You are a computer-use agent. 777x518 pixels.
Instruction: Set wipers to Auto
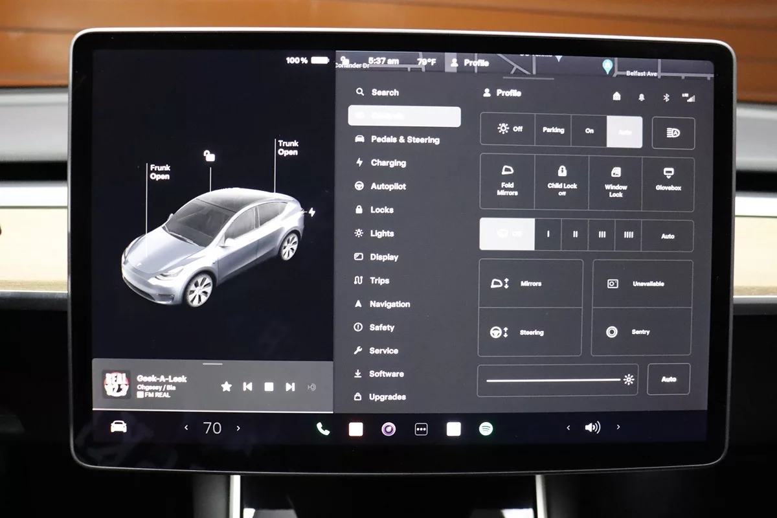(x=667, y=236)
